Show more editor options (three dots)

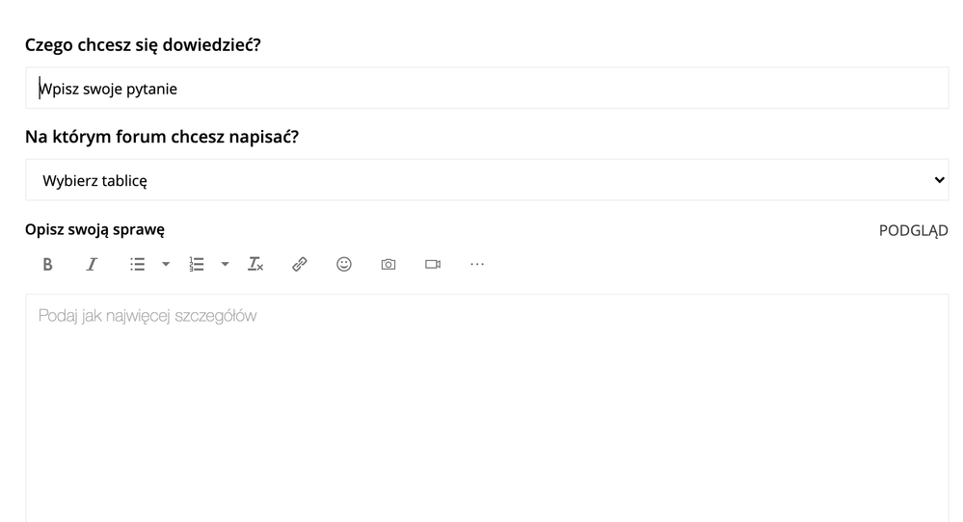(x=477, y=264)
